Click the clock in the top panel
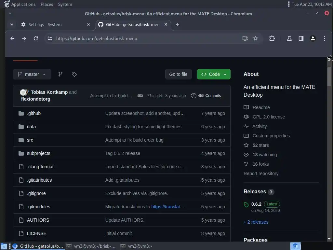Image resolution: width=333 pixels, height=250 pixels. click(311, 4)
